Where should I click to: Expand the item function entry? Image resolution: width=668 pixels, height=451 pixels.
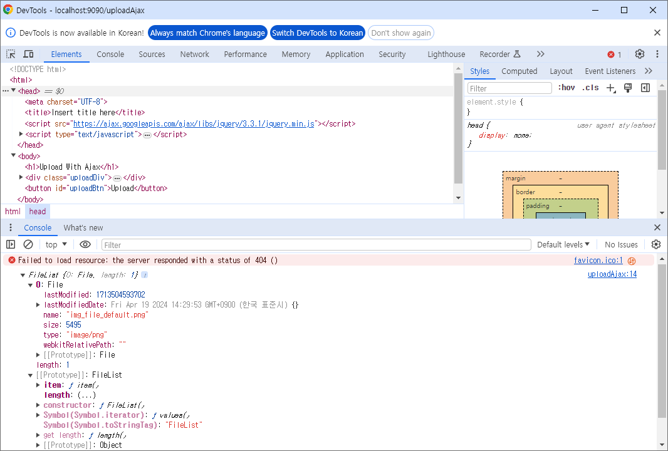pyautogui.click(x=38, y=385)
